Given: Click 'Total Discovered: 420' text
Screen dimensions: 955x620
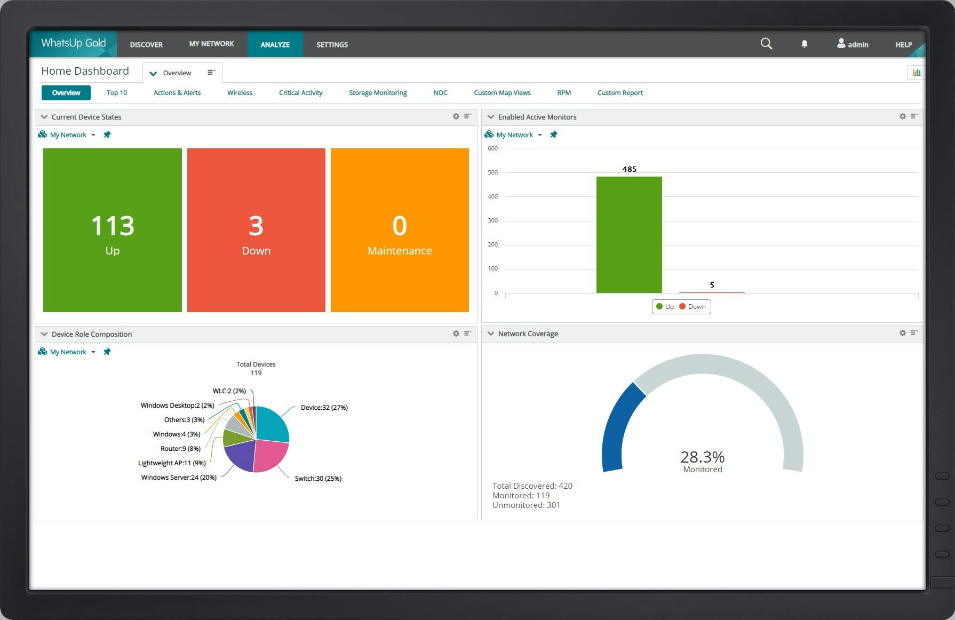Looking at the screenshot, I should [532, 486].
